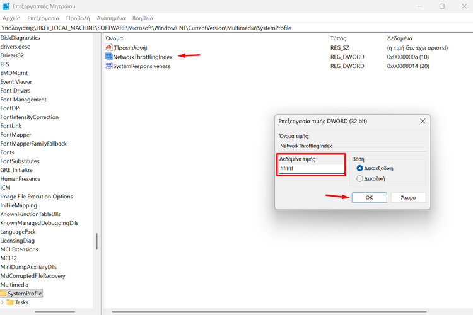Click the REG_SZ type cell
This screenshot has height=315, width=473.
(x=340, y=48)
